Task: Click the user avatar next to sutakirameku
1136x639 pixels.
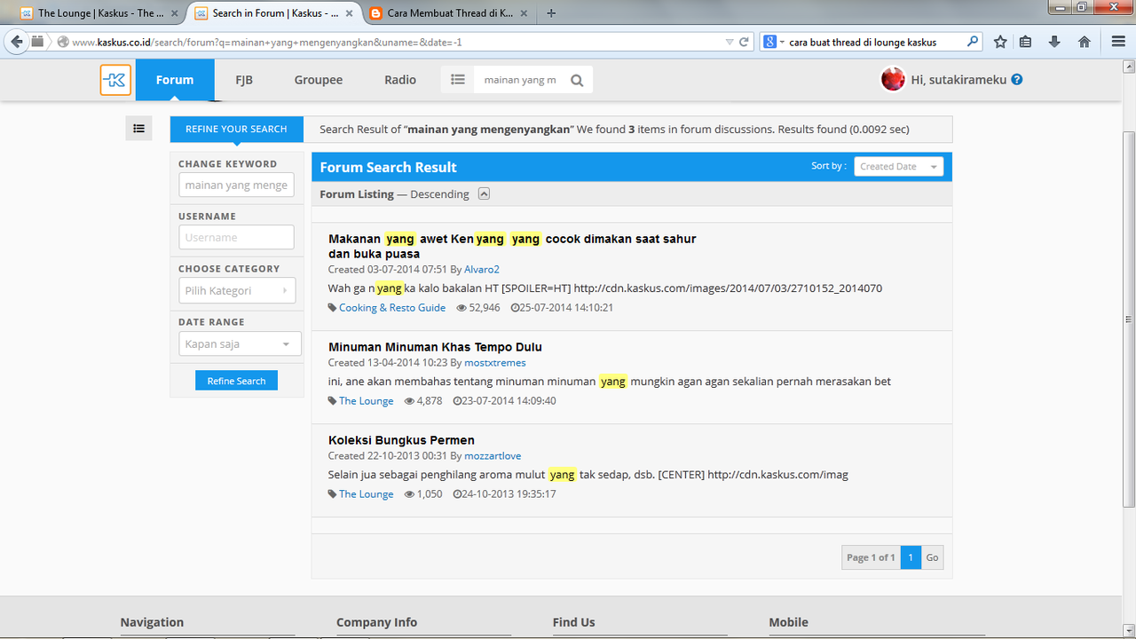Action: click(x=893, y=79)
